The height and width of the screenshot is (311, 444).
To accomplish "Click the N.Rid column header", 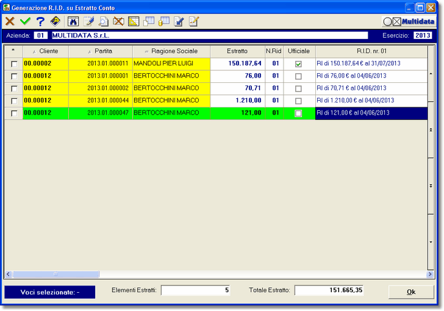I will (273, 51).
